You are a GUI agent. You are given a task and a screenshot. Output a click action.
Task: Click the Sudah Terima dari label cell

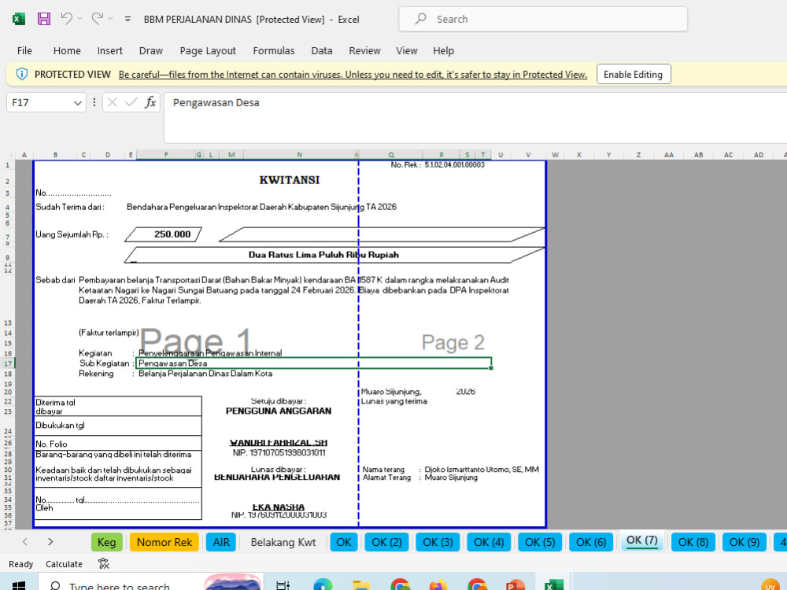(70, 207)
